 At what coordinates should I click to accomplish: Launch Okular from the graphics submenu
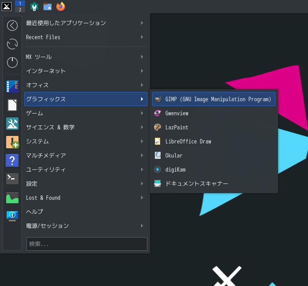[x=214, y=155]
